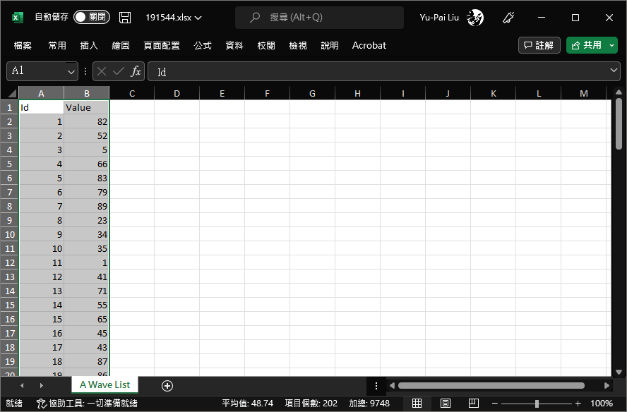Click the 註解 comments button
Screen dimensions: 627x412
click(539, 45)
